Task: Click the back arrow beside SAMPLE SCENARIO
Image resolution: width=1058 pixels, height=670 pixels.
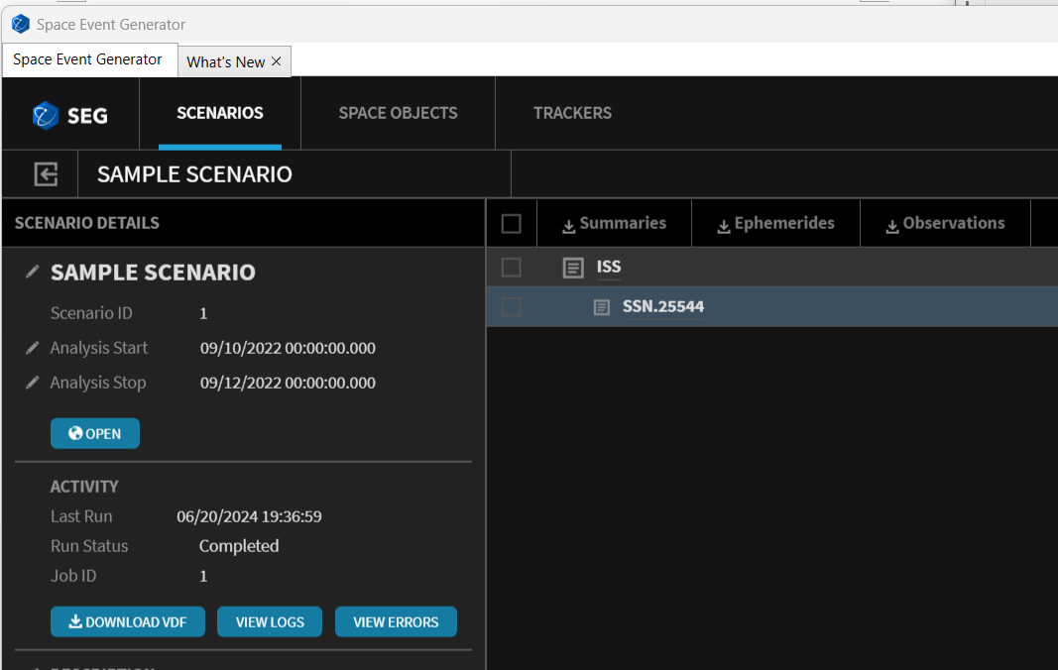Action: pos(44,173)
